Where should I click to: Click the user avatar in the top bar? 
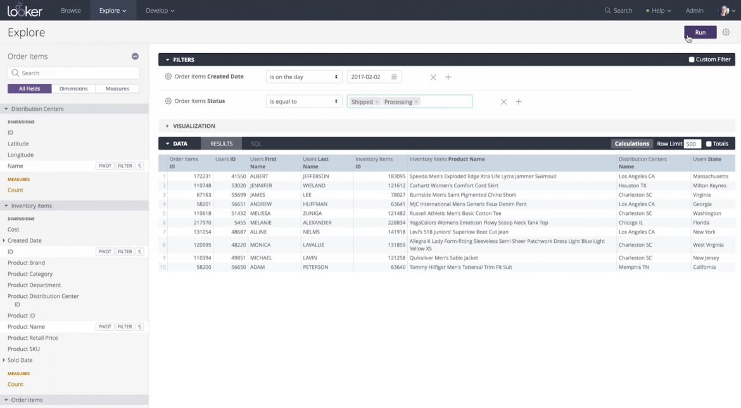725,10
